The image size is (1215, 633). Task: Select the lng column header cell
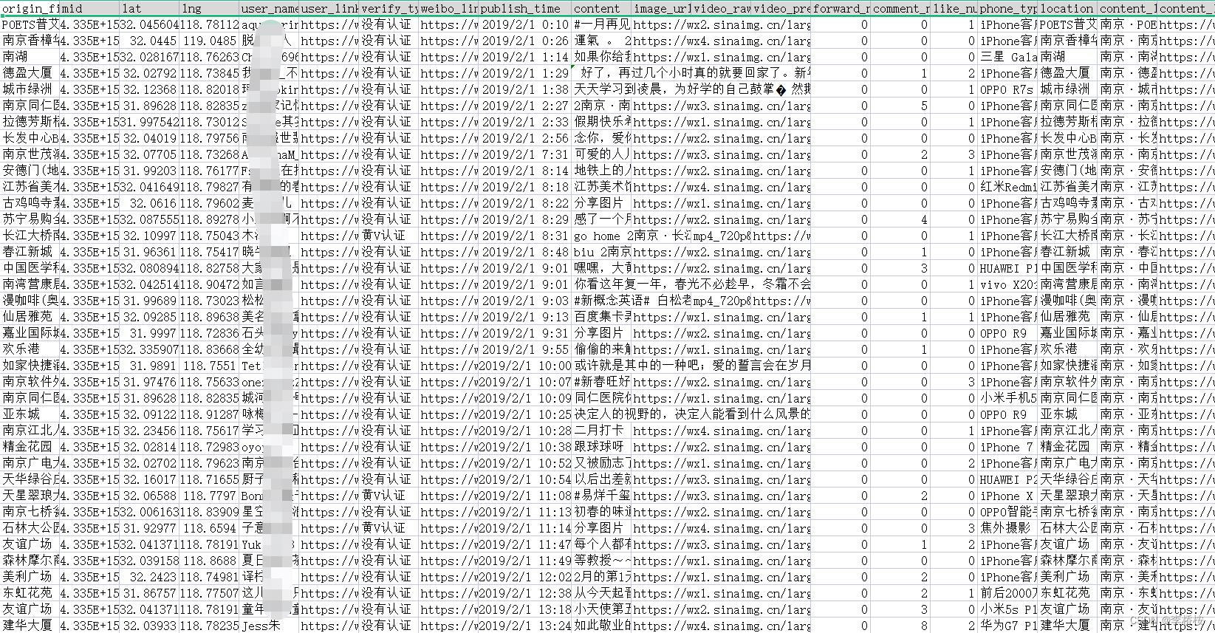(x=209, y=9)
